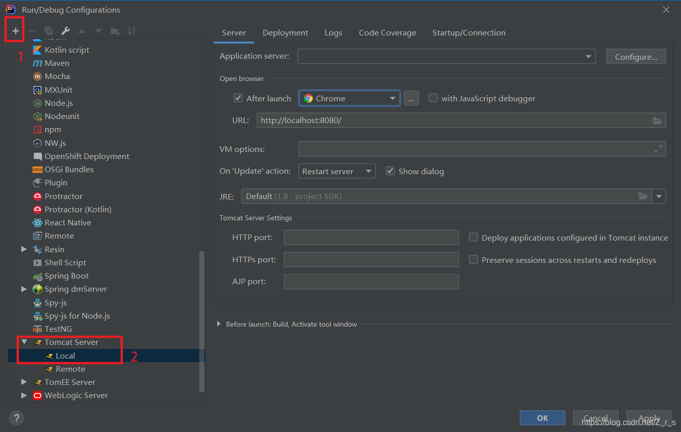Add a new configuration with plus icon
Viewport: 681px width, 432px height.
[x=16, y=31]
